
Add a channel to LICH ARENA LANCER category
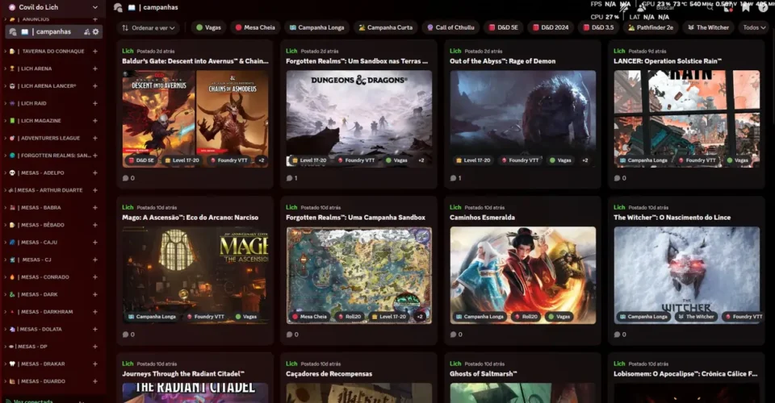tap(95, 85)
